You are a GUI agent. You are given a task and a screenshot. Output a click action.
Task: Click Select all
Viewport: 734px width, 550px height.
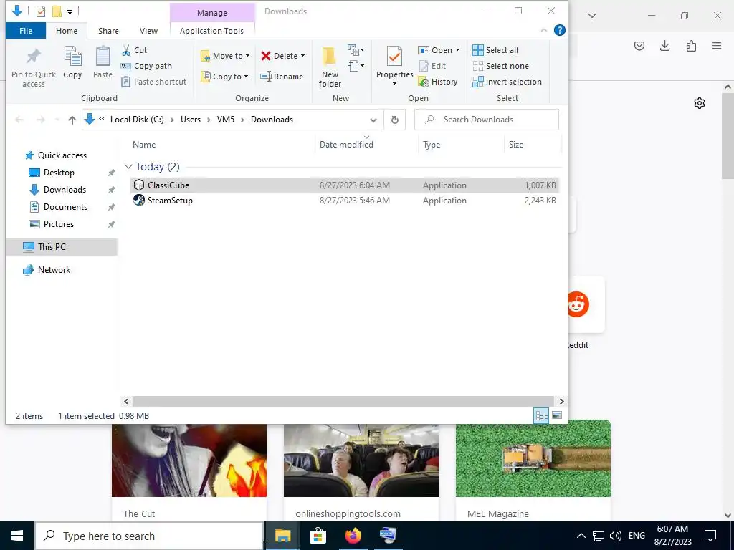click(x=495, y=50)
